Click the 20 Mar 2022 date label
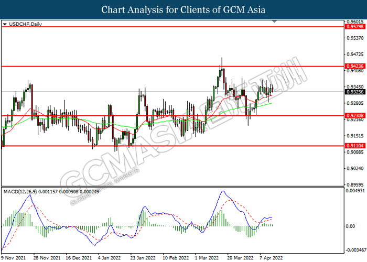Screen dimensions: 367x262 point(240,258)
